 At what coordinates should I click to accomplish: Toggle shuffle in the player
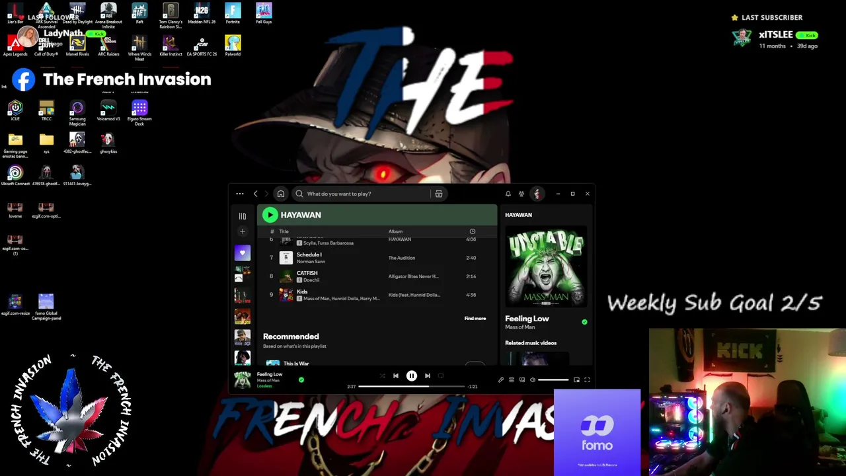382,376
